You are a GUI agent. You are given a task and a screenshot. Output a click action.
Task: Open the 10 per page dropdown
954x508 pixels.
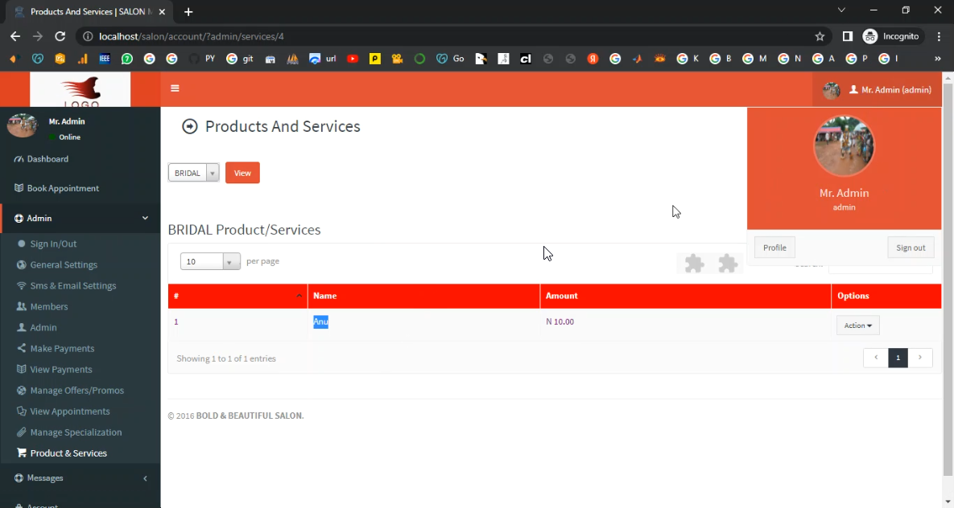[210, 261]
